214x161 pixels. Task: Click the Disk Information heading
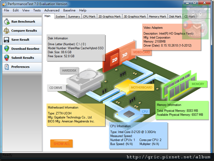[x=58, y=38]
